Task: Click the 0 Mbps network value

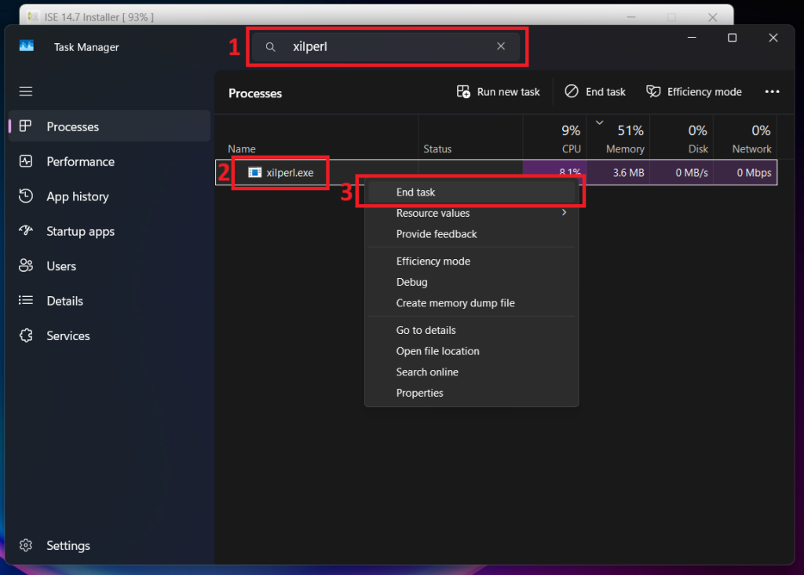Action: [754, 173]
